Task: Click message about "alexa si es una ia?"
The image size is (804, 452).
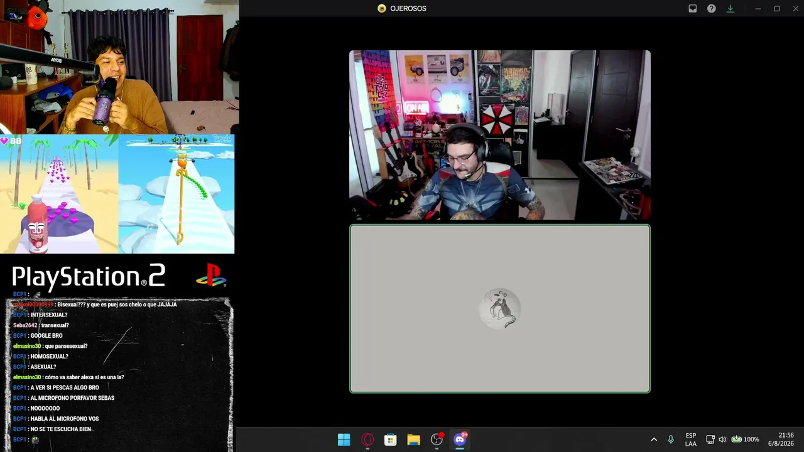Action: 84,377
